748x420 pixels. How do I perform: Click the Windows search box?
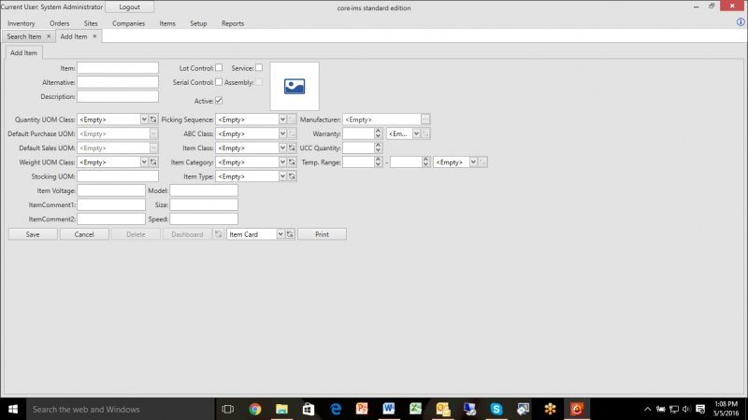point(121,409)
